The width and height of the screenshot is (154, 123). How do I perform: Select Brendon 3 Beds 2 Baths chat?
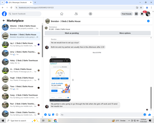(21, 36)
